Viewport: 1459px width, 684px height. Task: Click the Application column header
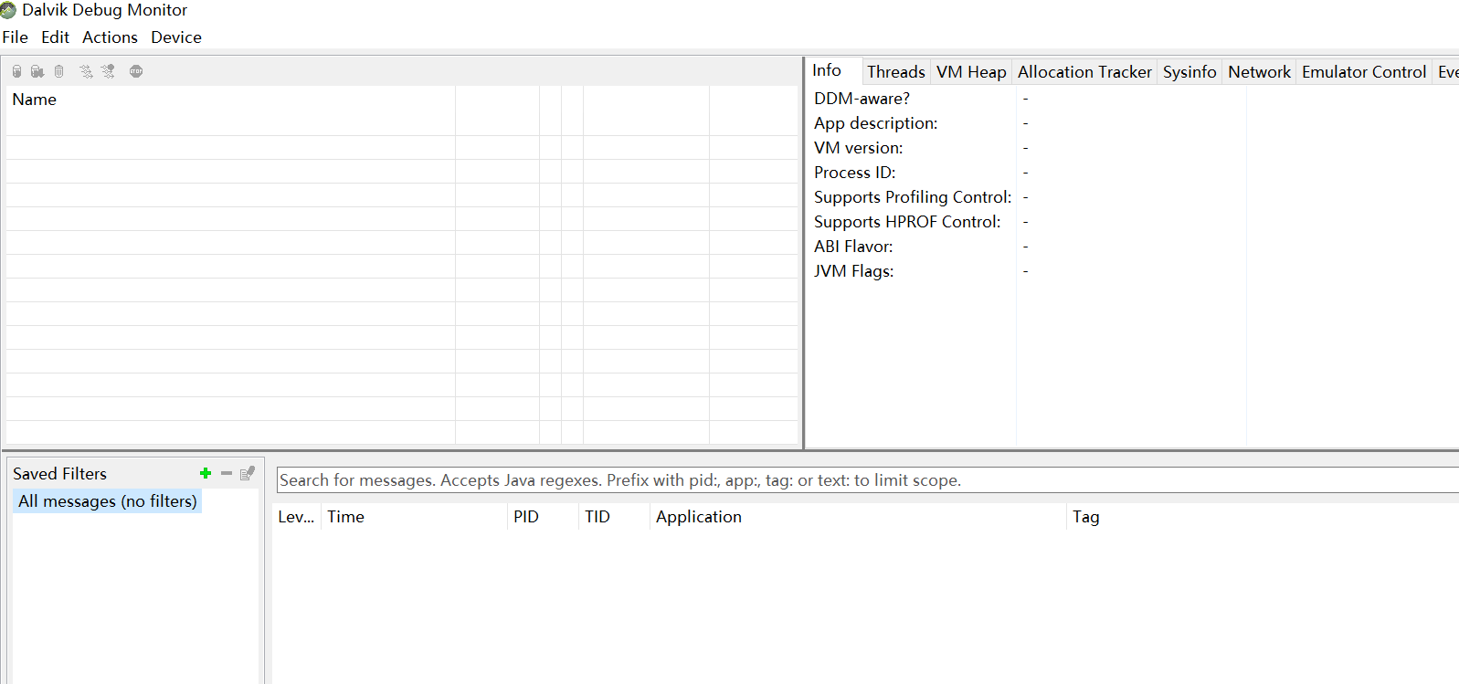(858, 517)
